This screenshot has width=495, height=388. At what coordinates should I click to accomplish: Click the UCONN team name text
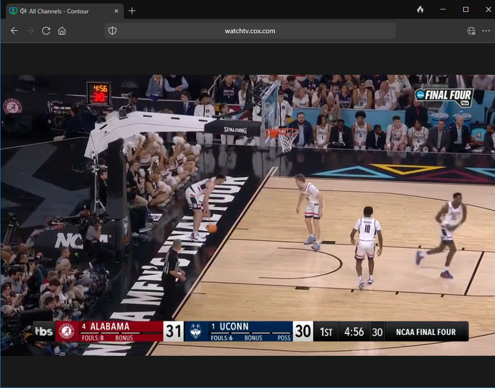(234, 327)
